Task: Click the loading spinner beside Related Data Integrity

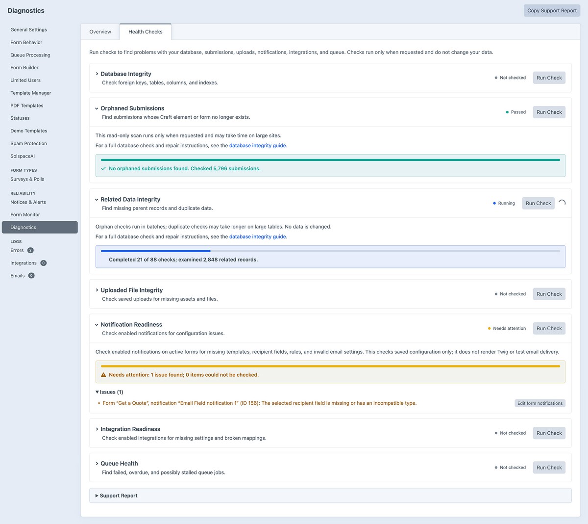Action: click(x=562, y=203)
